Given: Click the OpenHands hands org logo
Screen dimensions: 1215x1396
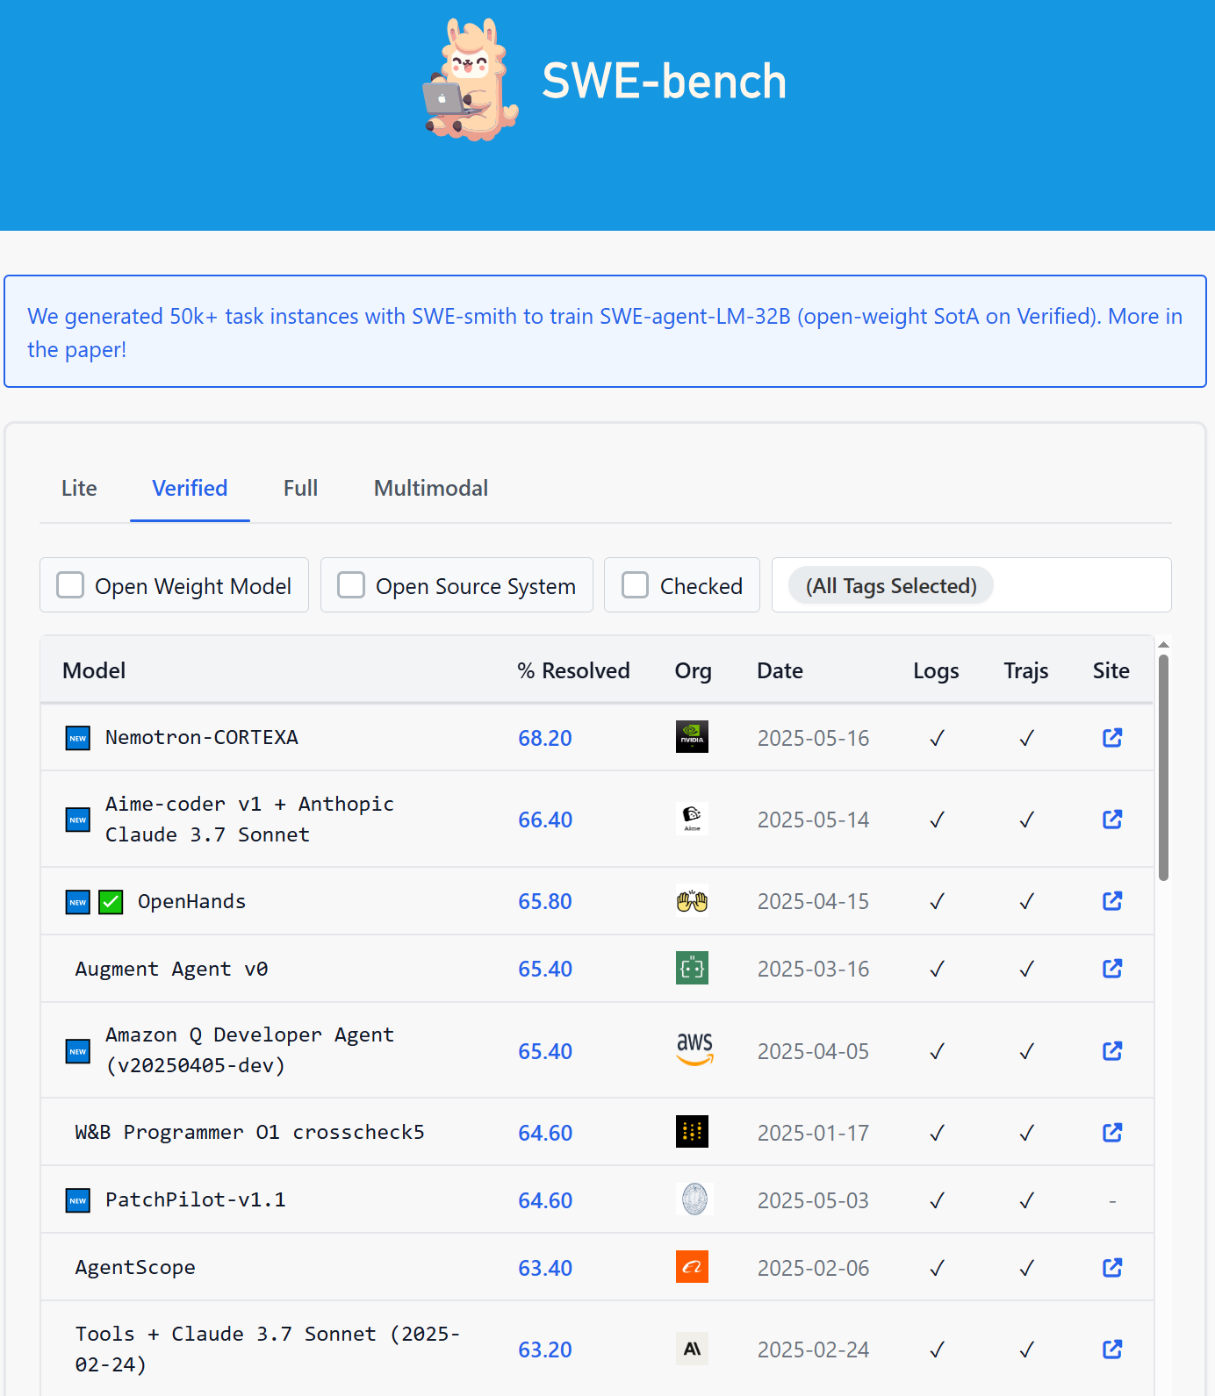Looking at the screenshot, I should (x=692, y=901).
